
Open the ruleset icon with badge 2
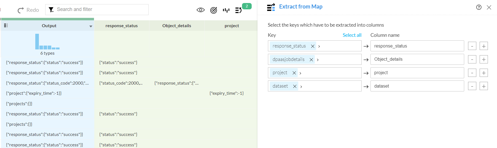point(239,10)
